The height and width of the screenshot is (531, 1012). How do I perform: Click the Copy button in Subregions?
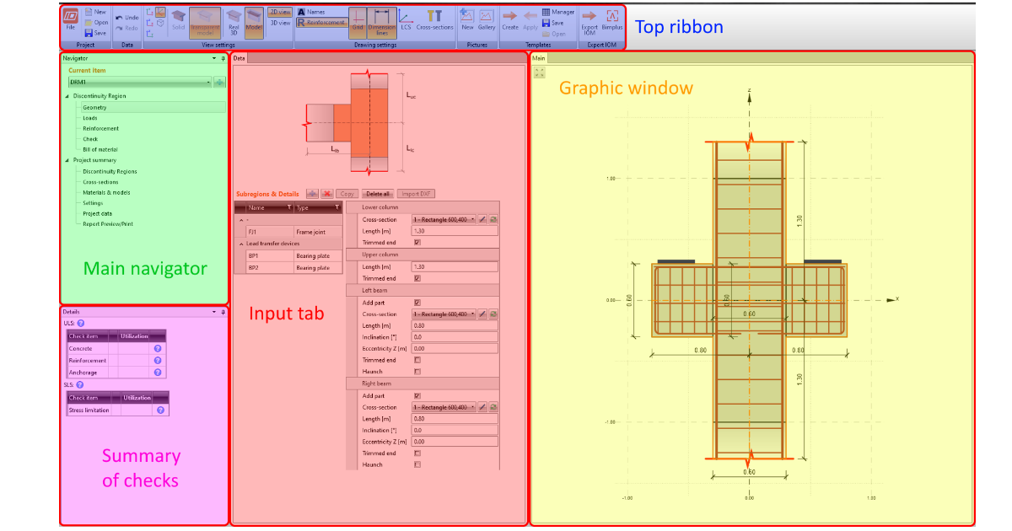[x=347, y=194]
